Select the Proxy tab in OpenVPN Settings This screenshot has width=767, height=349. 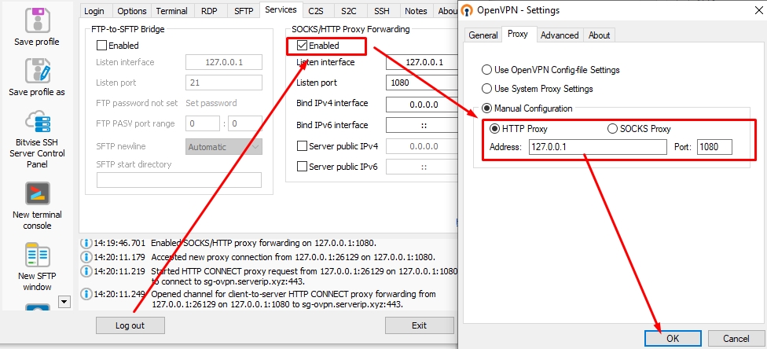click(518, 35)
